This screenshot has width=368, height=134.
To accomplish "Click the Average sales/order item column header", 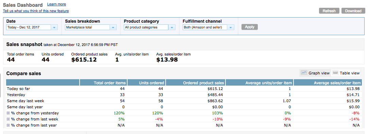I will pyautogui.click(x=328, y=83).
